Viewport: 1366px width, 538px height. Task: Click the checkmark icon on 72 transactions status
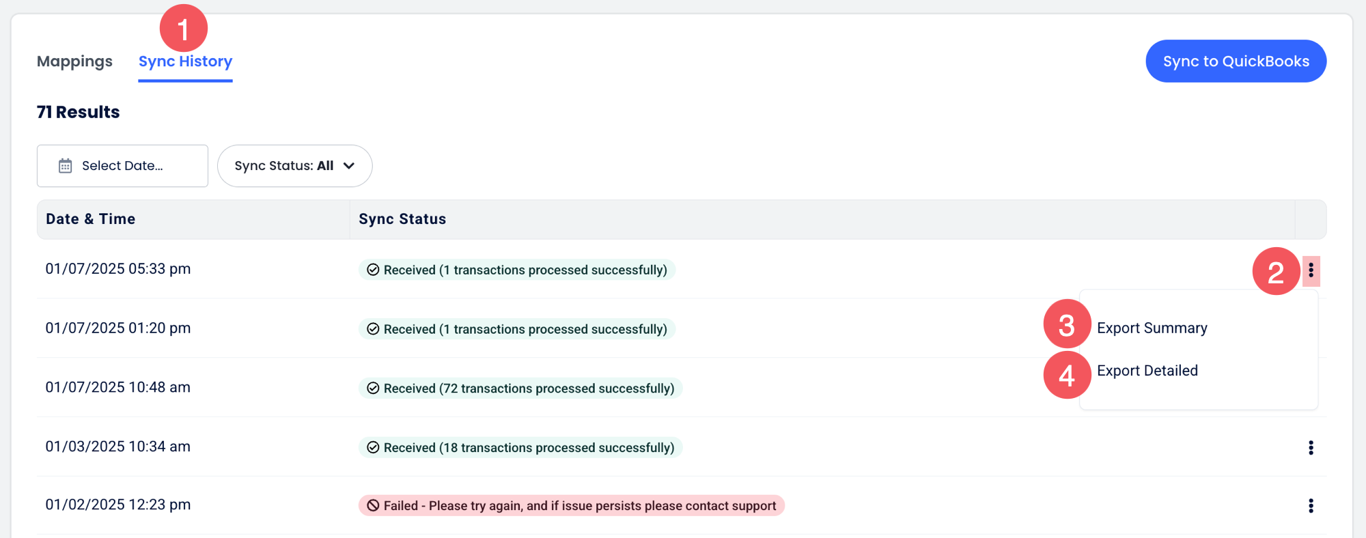(x=373, y=388)
